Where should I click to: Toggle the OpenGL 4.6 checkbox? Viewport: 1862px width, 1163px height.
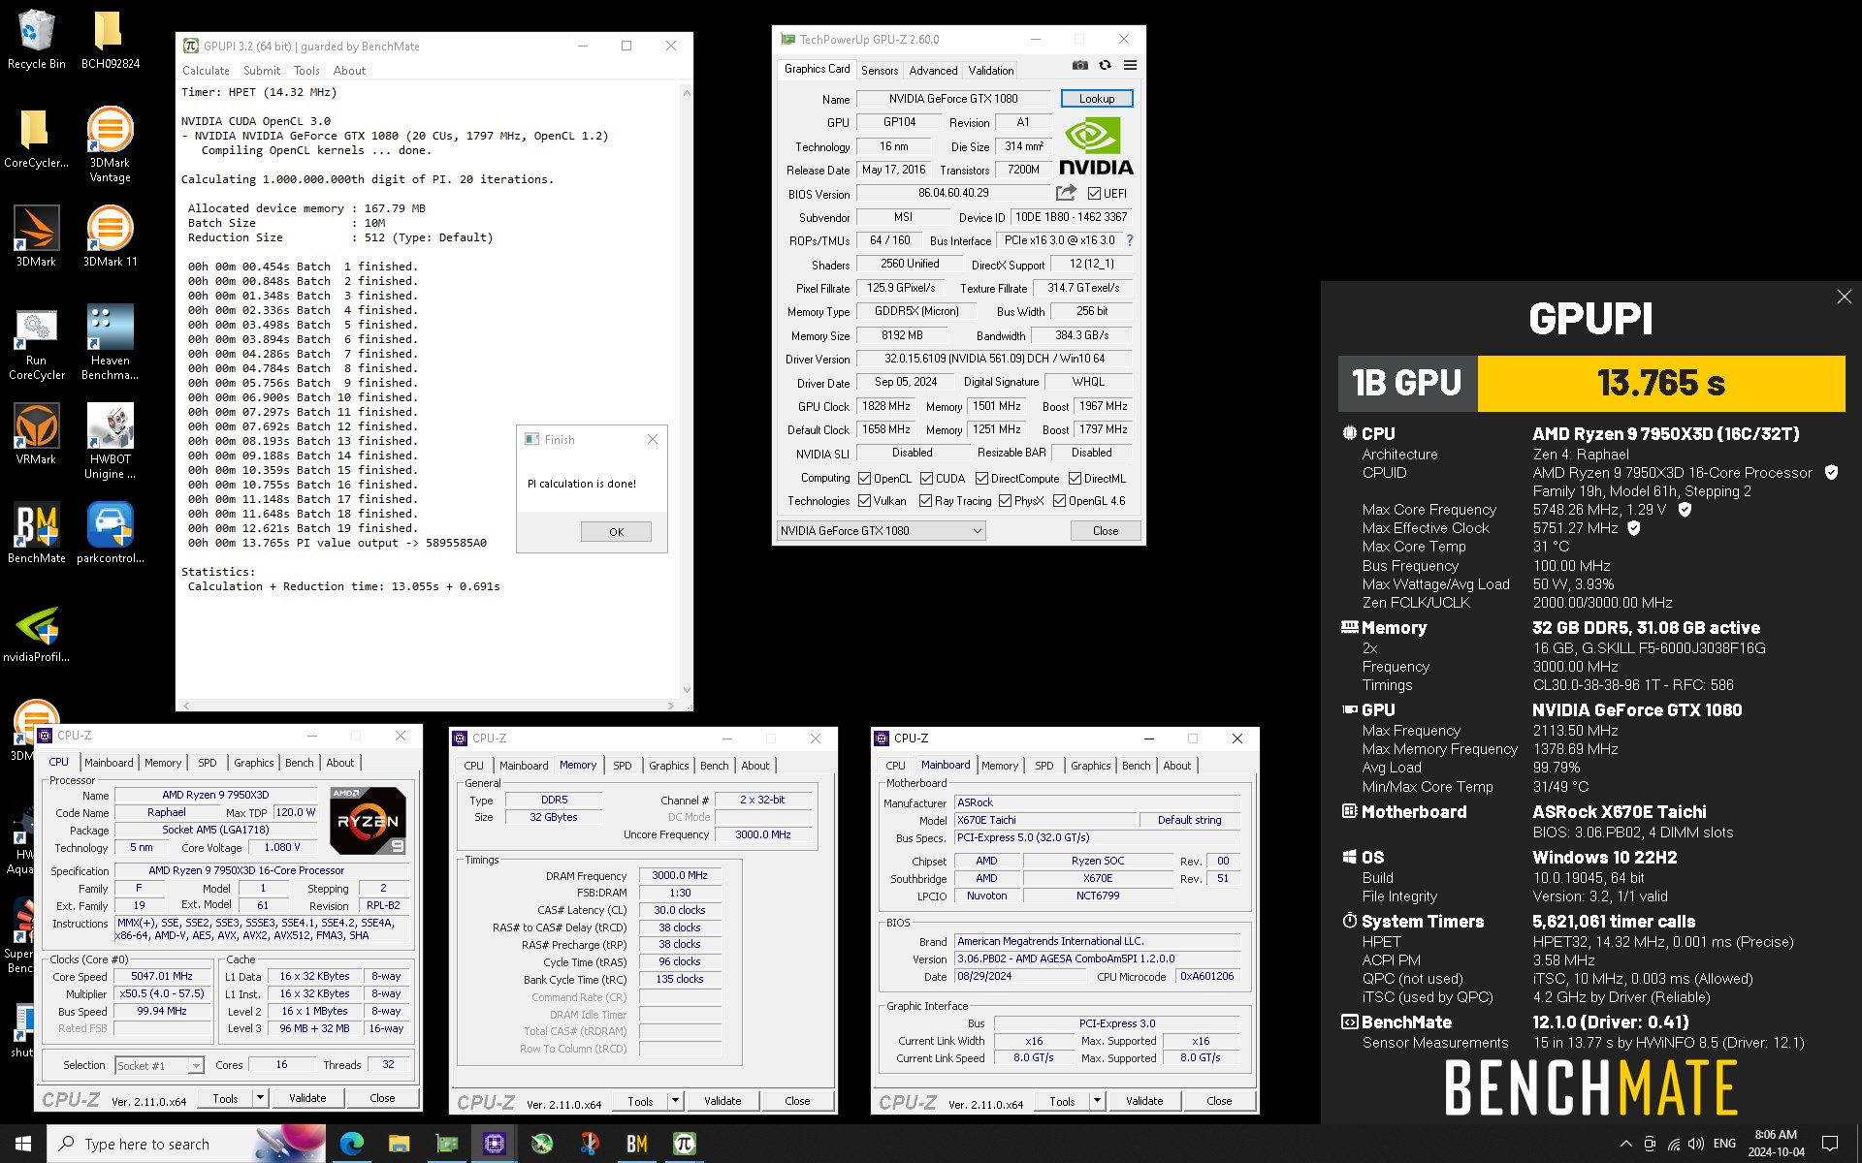(1059, 501)
